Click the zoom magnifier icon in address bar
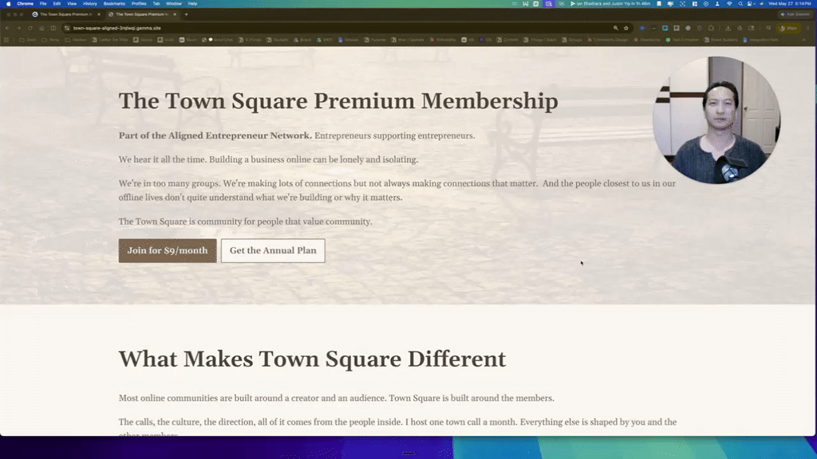 click(615, 28)
